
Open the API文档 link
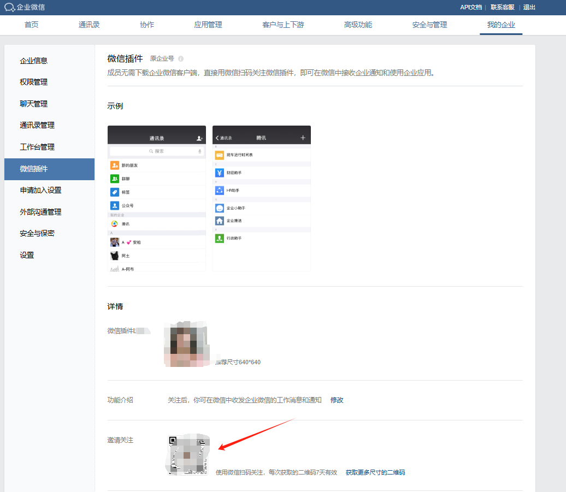tap(471, 7)
